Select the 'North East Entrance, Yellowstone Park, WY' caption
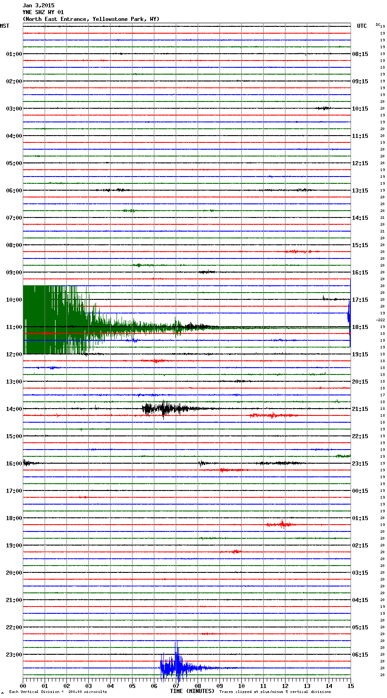387x698 pixels. (91, 19)
